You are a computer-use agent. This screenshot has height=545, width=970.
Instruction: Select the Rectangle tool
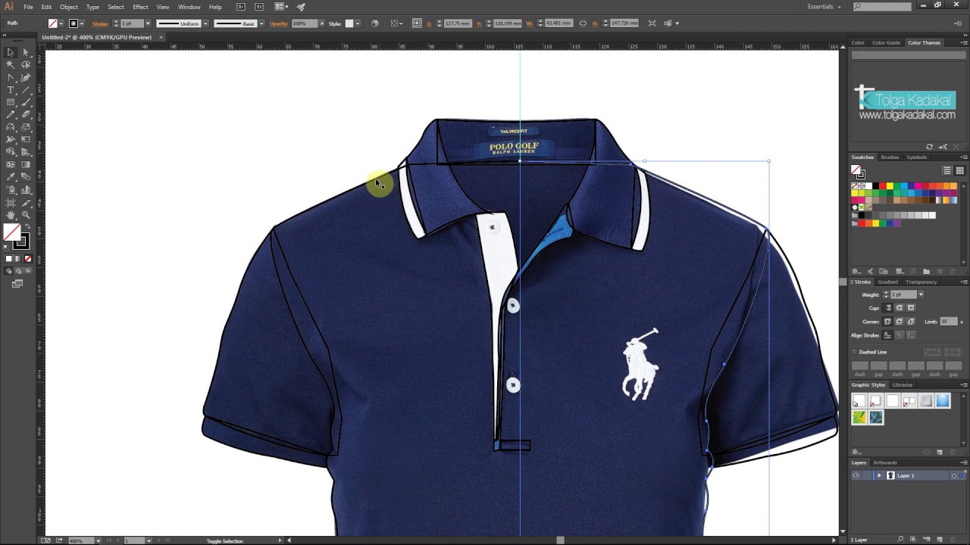click(x=11, y=102)
